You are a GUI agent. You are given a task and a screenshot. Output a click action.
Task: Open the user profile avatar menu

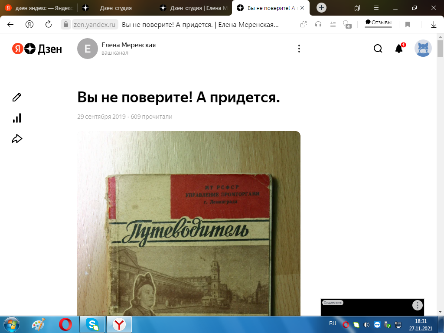423,48
